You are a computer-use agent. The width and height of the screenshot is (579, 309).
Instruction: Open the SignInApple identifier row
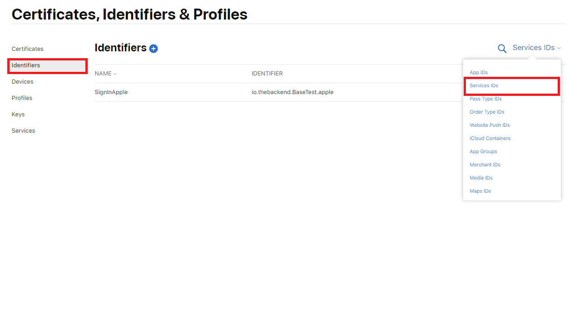[x=111, y=92]
